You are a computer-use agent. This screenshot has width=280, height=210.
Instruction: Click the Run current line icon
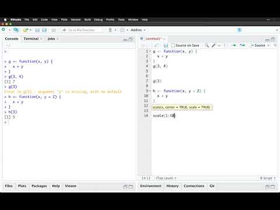234,45
